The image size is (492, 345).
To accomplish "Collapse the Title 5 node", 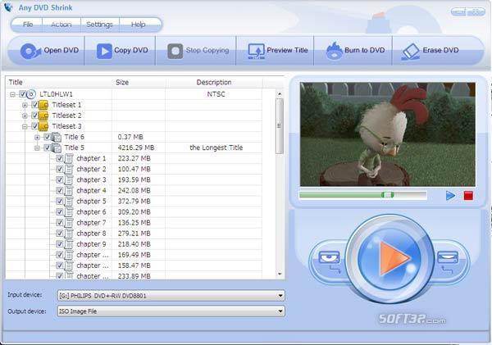I will [38, 148].
